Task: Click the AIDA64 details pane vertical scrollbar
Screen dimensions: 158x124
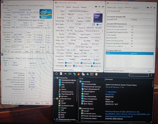Action: [153, 84]
